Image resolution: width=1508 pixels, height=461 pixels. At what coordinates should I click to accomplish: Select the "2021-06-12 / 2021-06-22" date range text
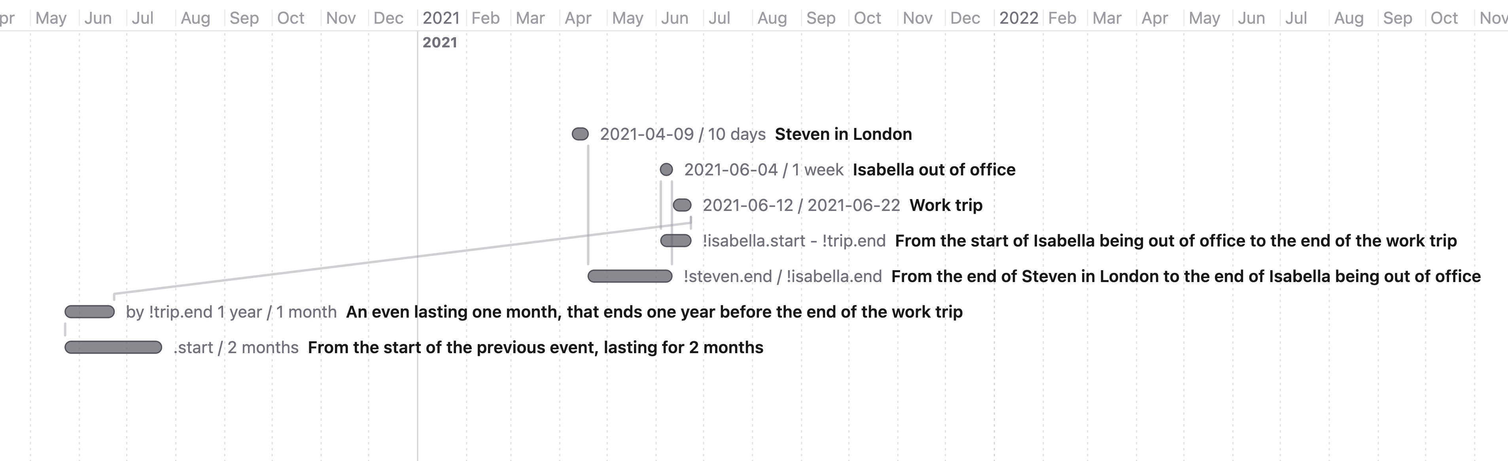801,205
